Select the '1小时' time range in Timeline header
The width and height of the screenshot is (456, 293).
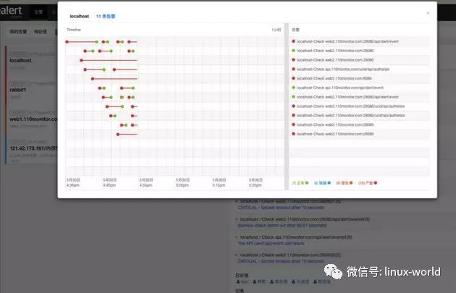pyautogui.click(x=276, y=30)
